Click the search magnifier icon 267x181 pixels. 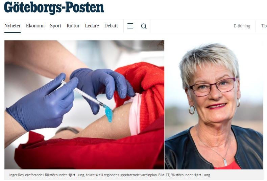coord(144,26)
